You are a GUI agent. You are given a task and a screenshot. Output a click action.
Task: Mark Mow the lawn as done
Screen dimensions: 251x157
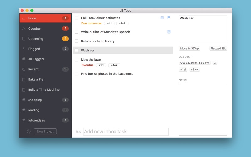point(77,60)
